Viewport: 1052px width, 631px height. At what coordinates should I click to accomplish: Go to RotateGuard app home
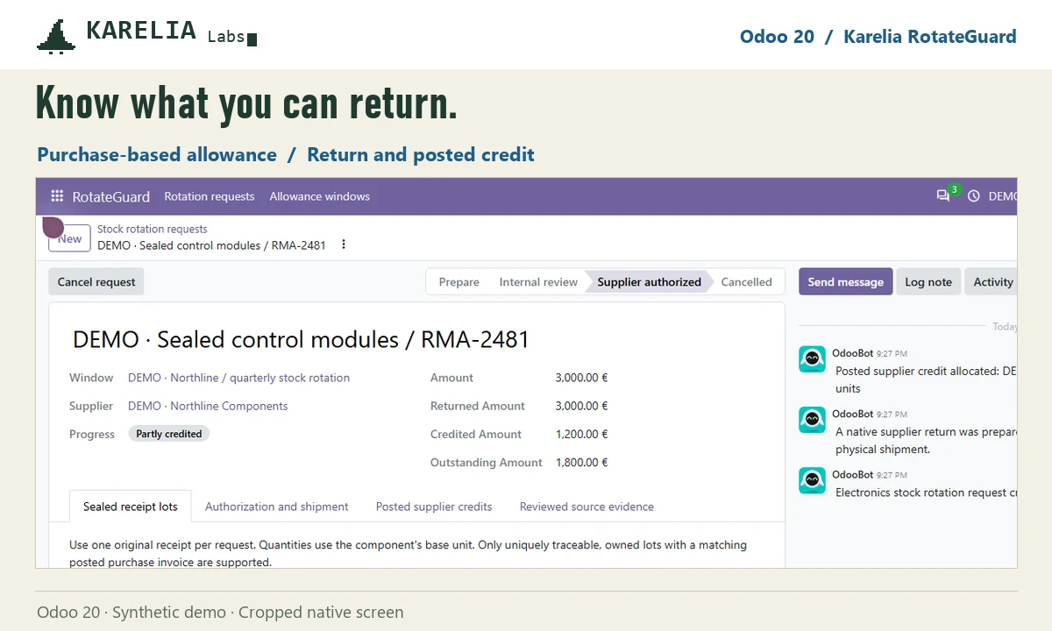111,196
